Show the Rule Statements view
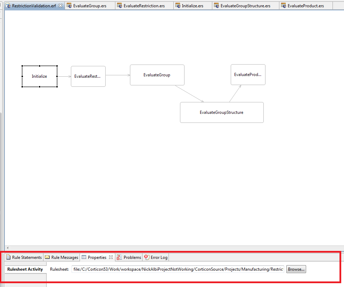 24,257
